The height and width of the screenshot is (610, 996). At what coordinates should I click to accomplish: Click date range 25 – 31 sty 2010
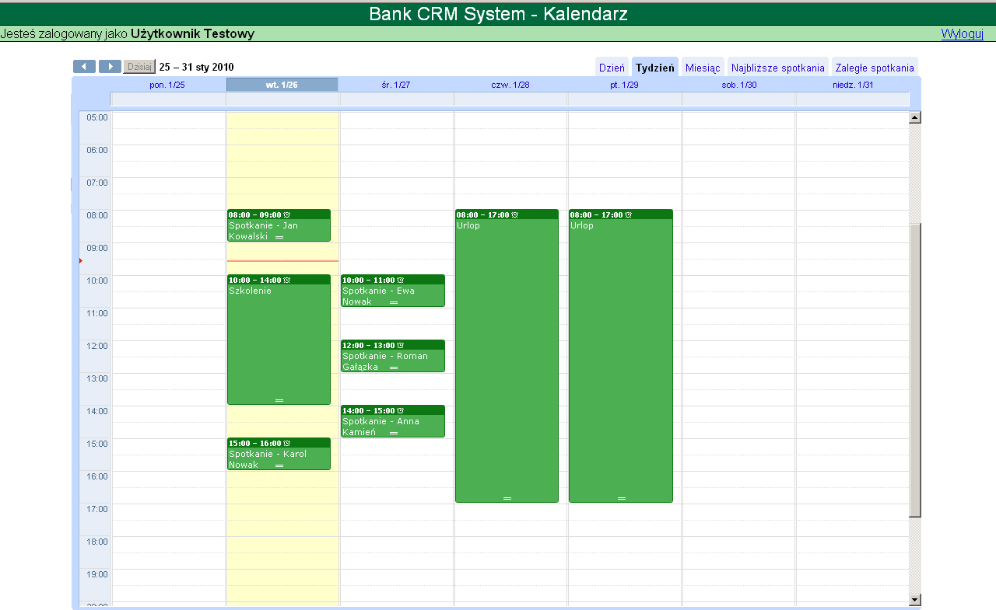coord(197,67)
